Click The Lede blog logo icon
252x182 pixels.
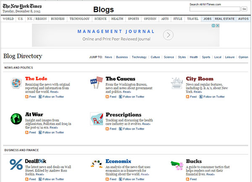16,83
